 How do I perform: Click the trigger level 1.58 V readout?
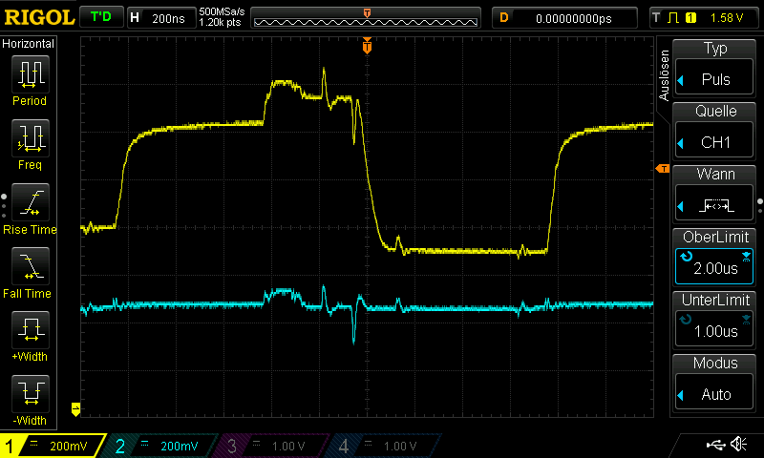[x=727, y=18]
